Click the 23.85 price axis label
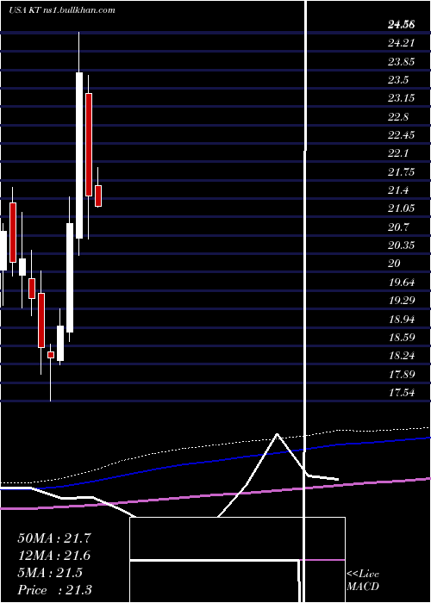This screenshot has height=603, width=431. [x=401, y=61]
